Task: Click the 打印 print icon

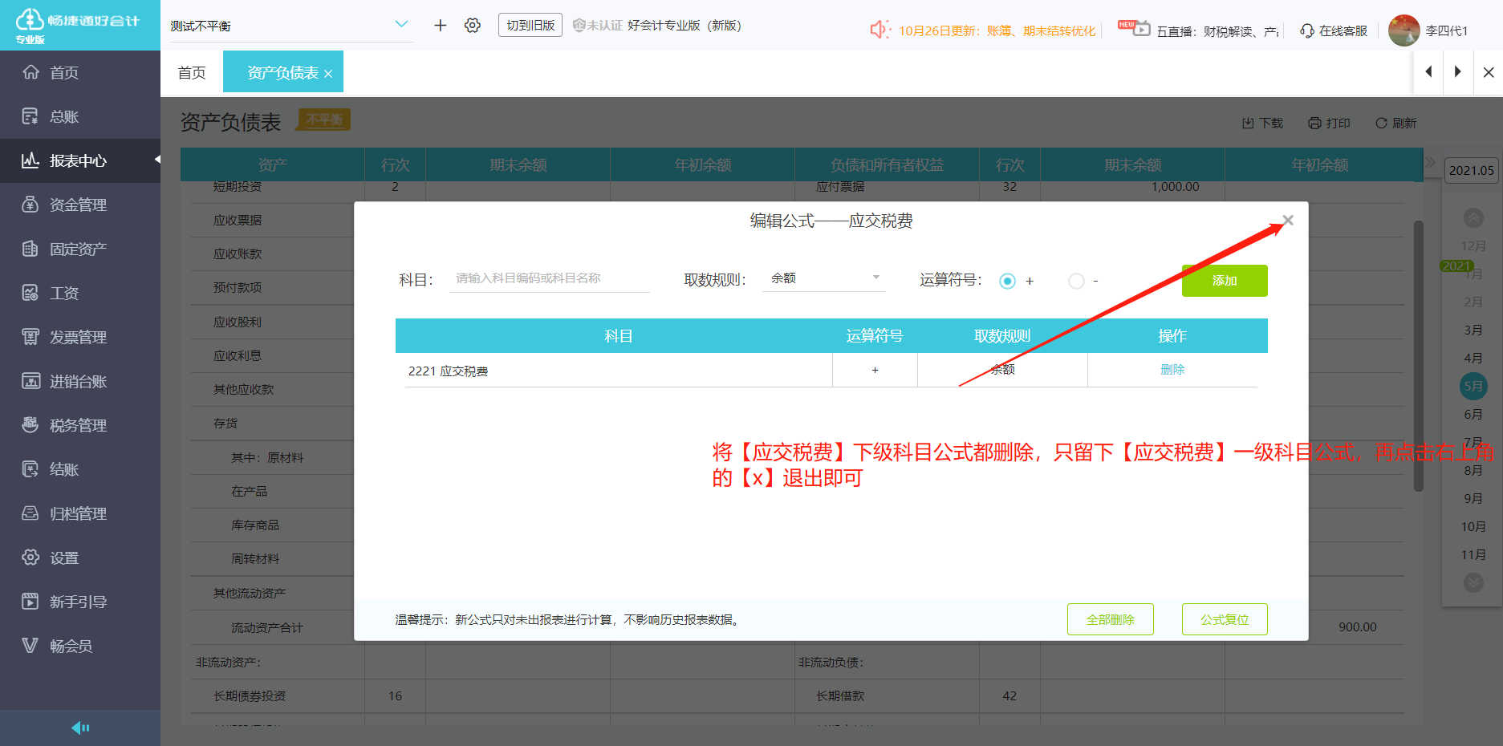Action: 1328,122
